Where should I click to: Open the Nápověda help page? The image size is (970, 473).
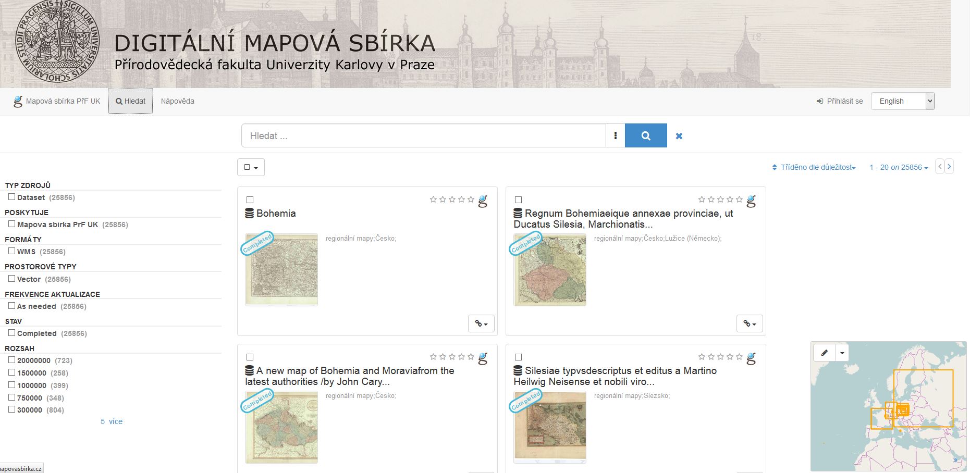pyautogui.click(x=177, y=101)
